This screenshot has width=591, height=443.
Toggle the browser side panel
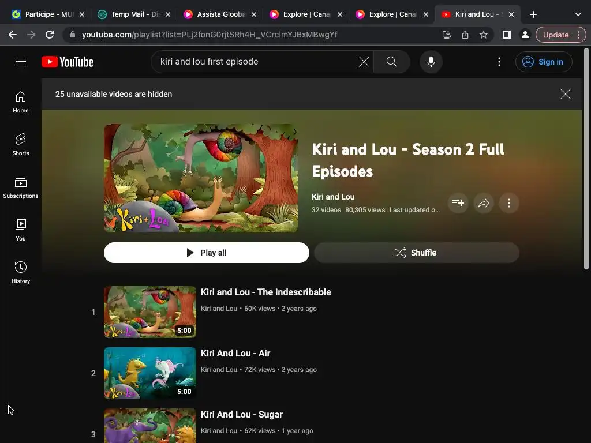pyautogui.click(x=507, y=35)
